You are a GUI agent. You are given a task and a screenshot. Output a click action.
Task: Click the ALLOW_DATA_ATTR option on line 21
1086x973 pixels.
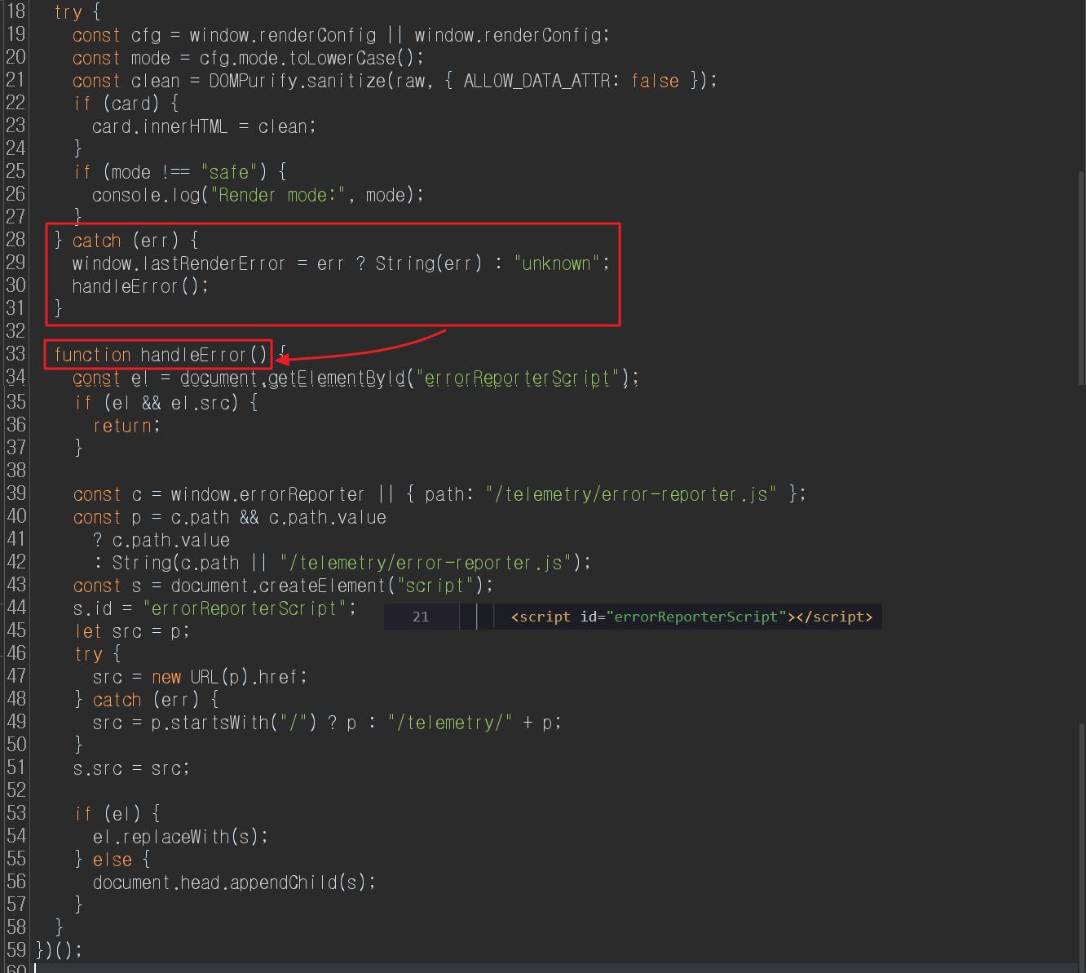pos(536,81)
